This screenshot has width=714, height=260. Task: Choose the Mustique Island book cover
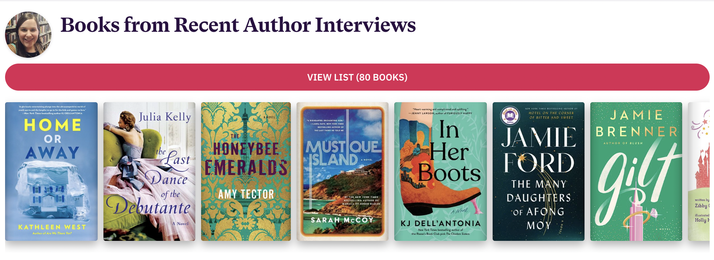pos(343,172)
